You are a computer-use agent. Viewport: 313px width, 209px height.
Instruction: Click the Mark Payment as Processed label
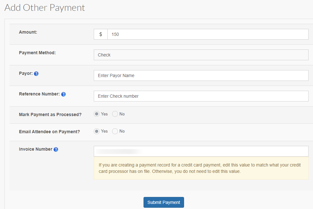click(x=50, y=114)
